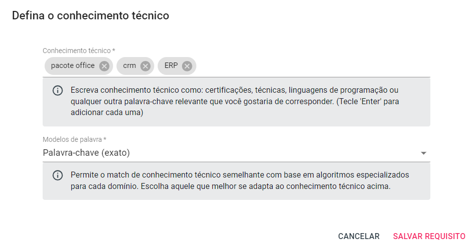The image size is (472, 246).
Task: Remove the "pacote office" chip
Action: (104, 66)
